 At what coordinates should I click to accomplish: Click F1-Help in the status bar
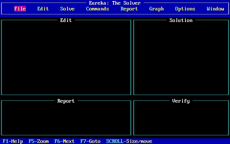coord(13,141)
